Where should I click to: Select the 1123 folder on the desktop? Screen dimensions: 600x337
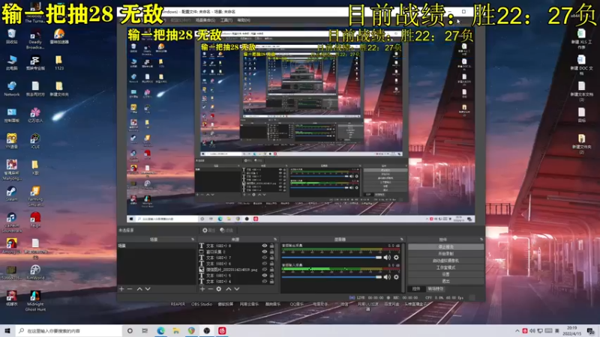pos(59,62)
